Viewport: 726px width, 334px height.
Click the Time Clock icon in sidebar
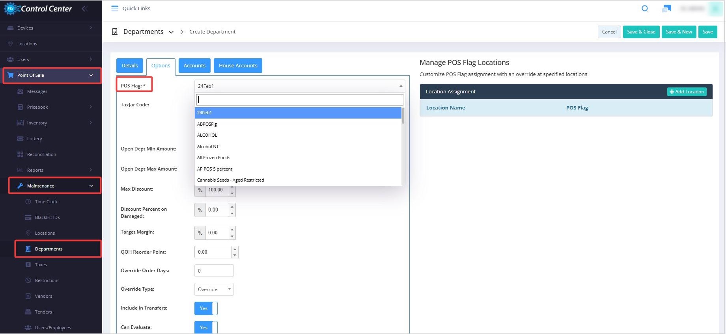click(x=28, y=202)
